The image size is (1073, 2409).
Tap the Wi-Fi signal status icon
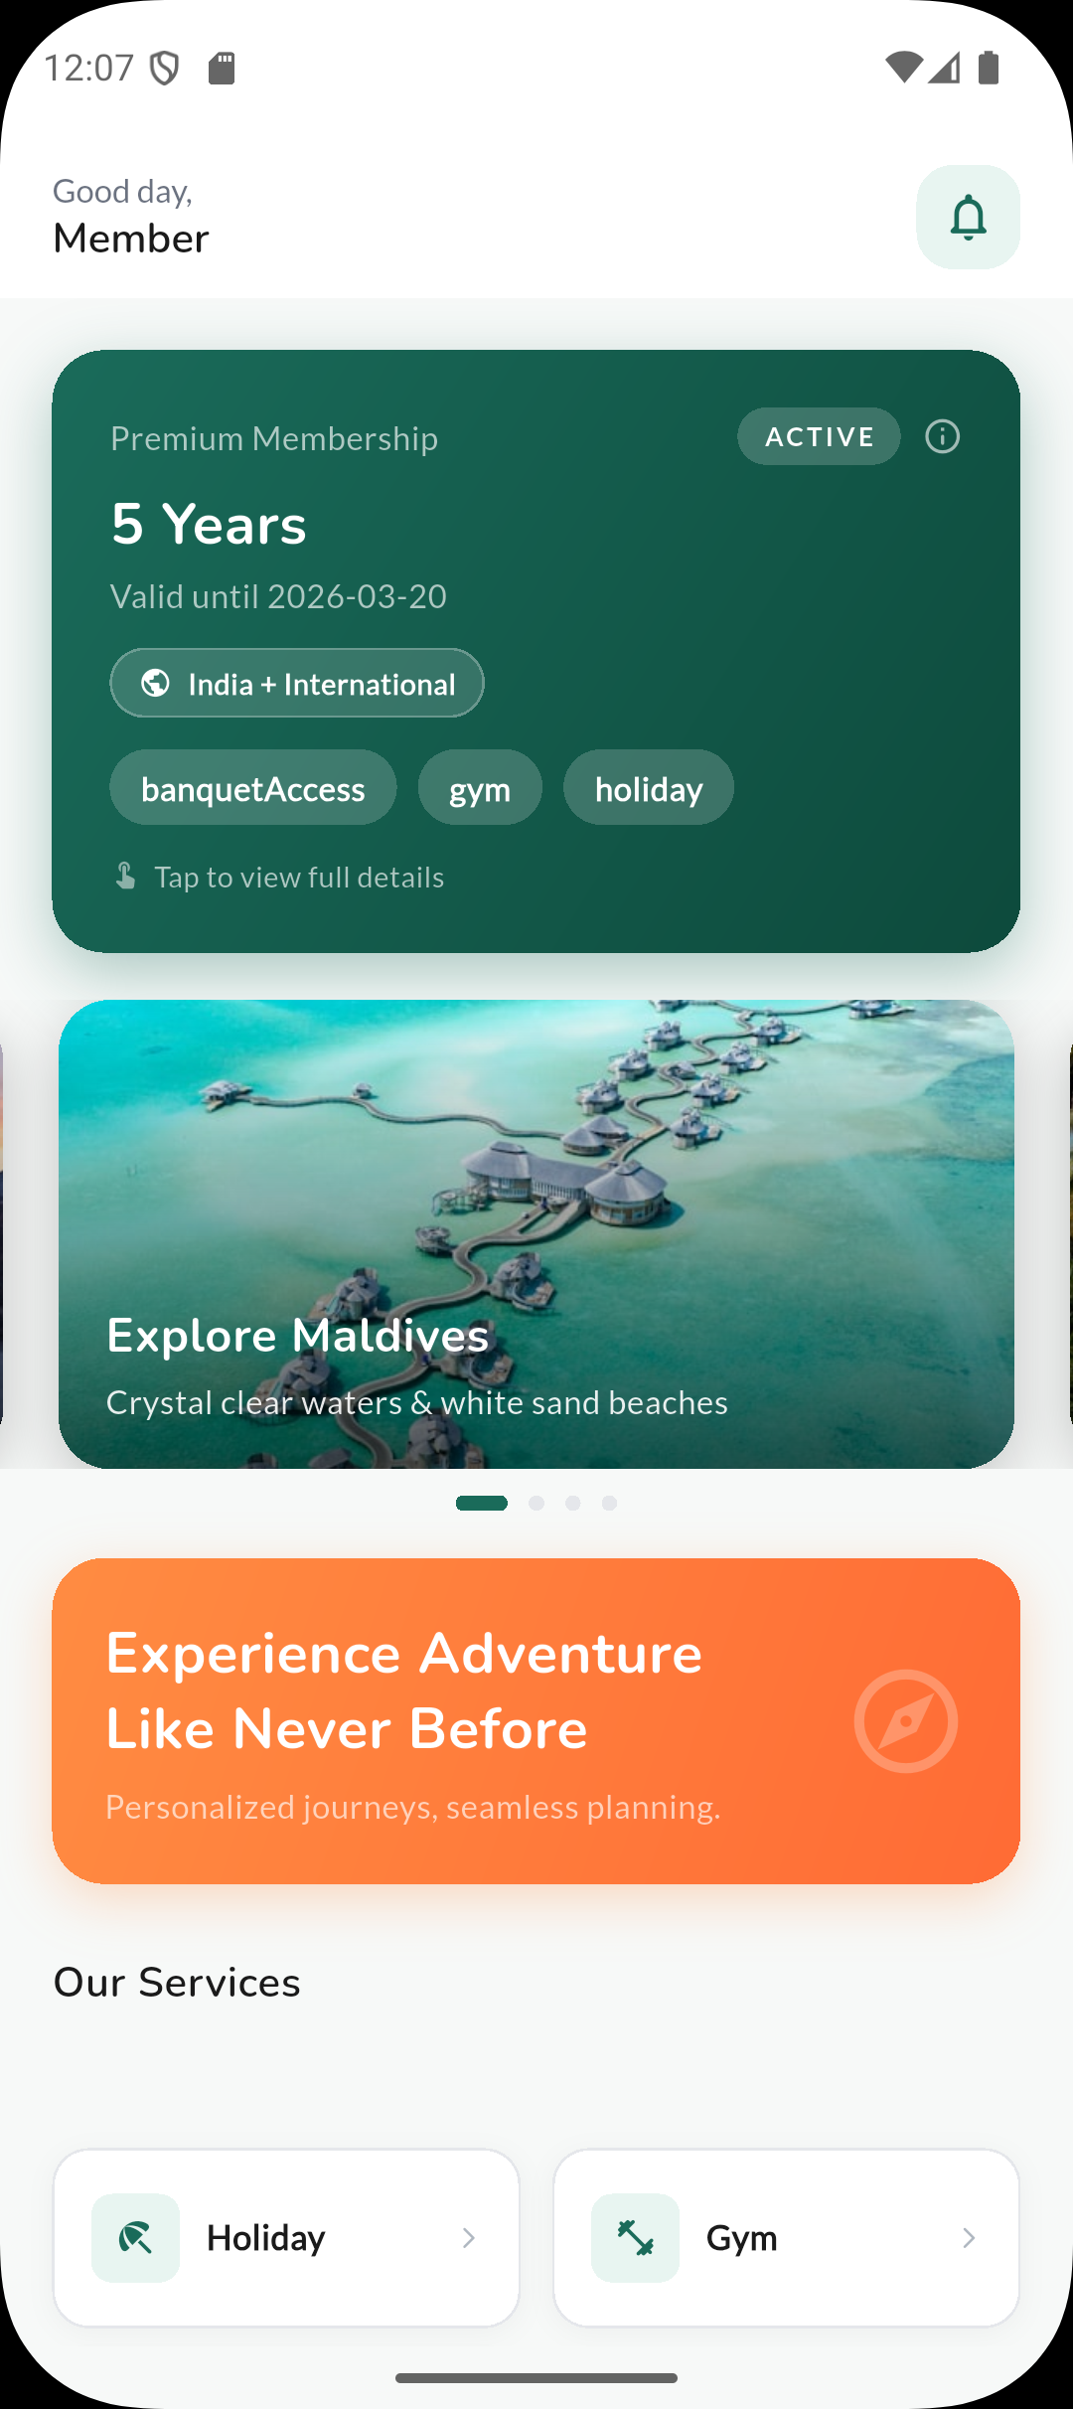click(x=903, y=68)
